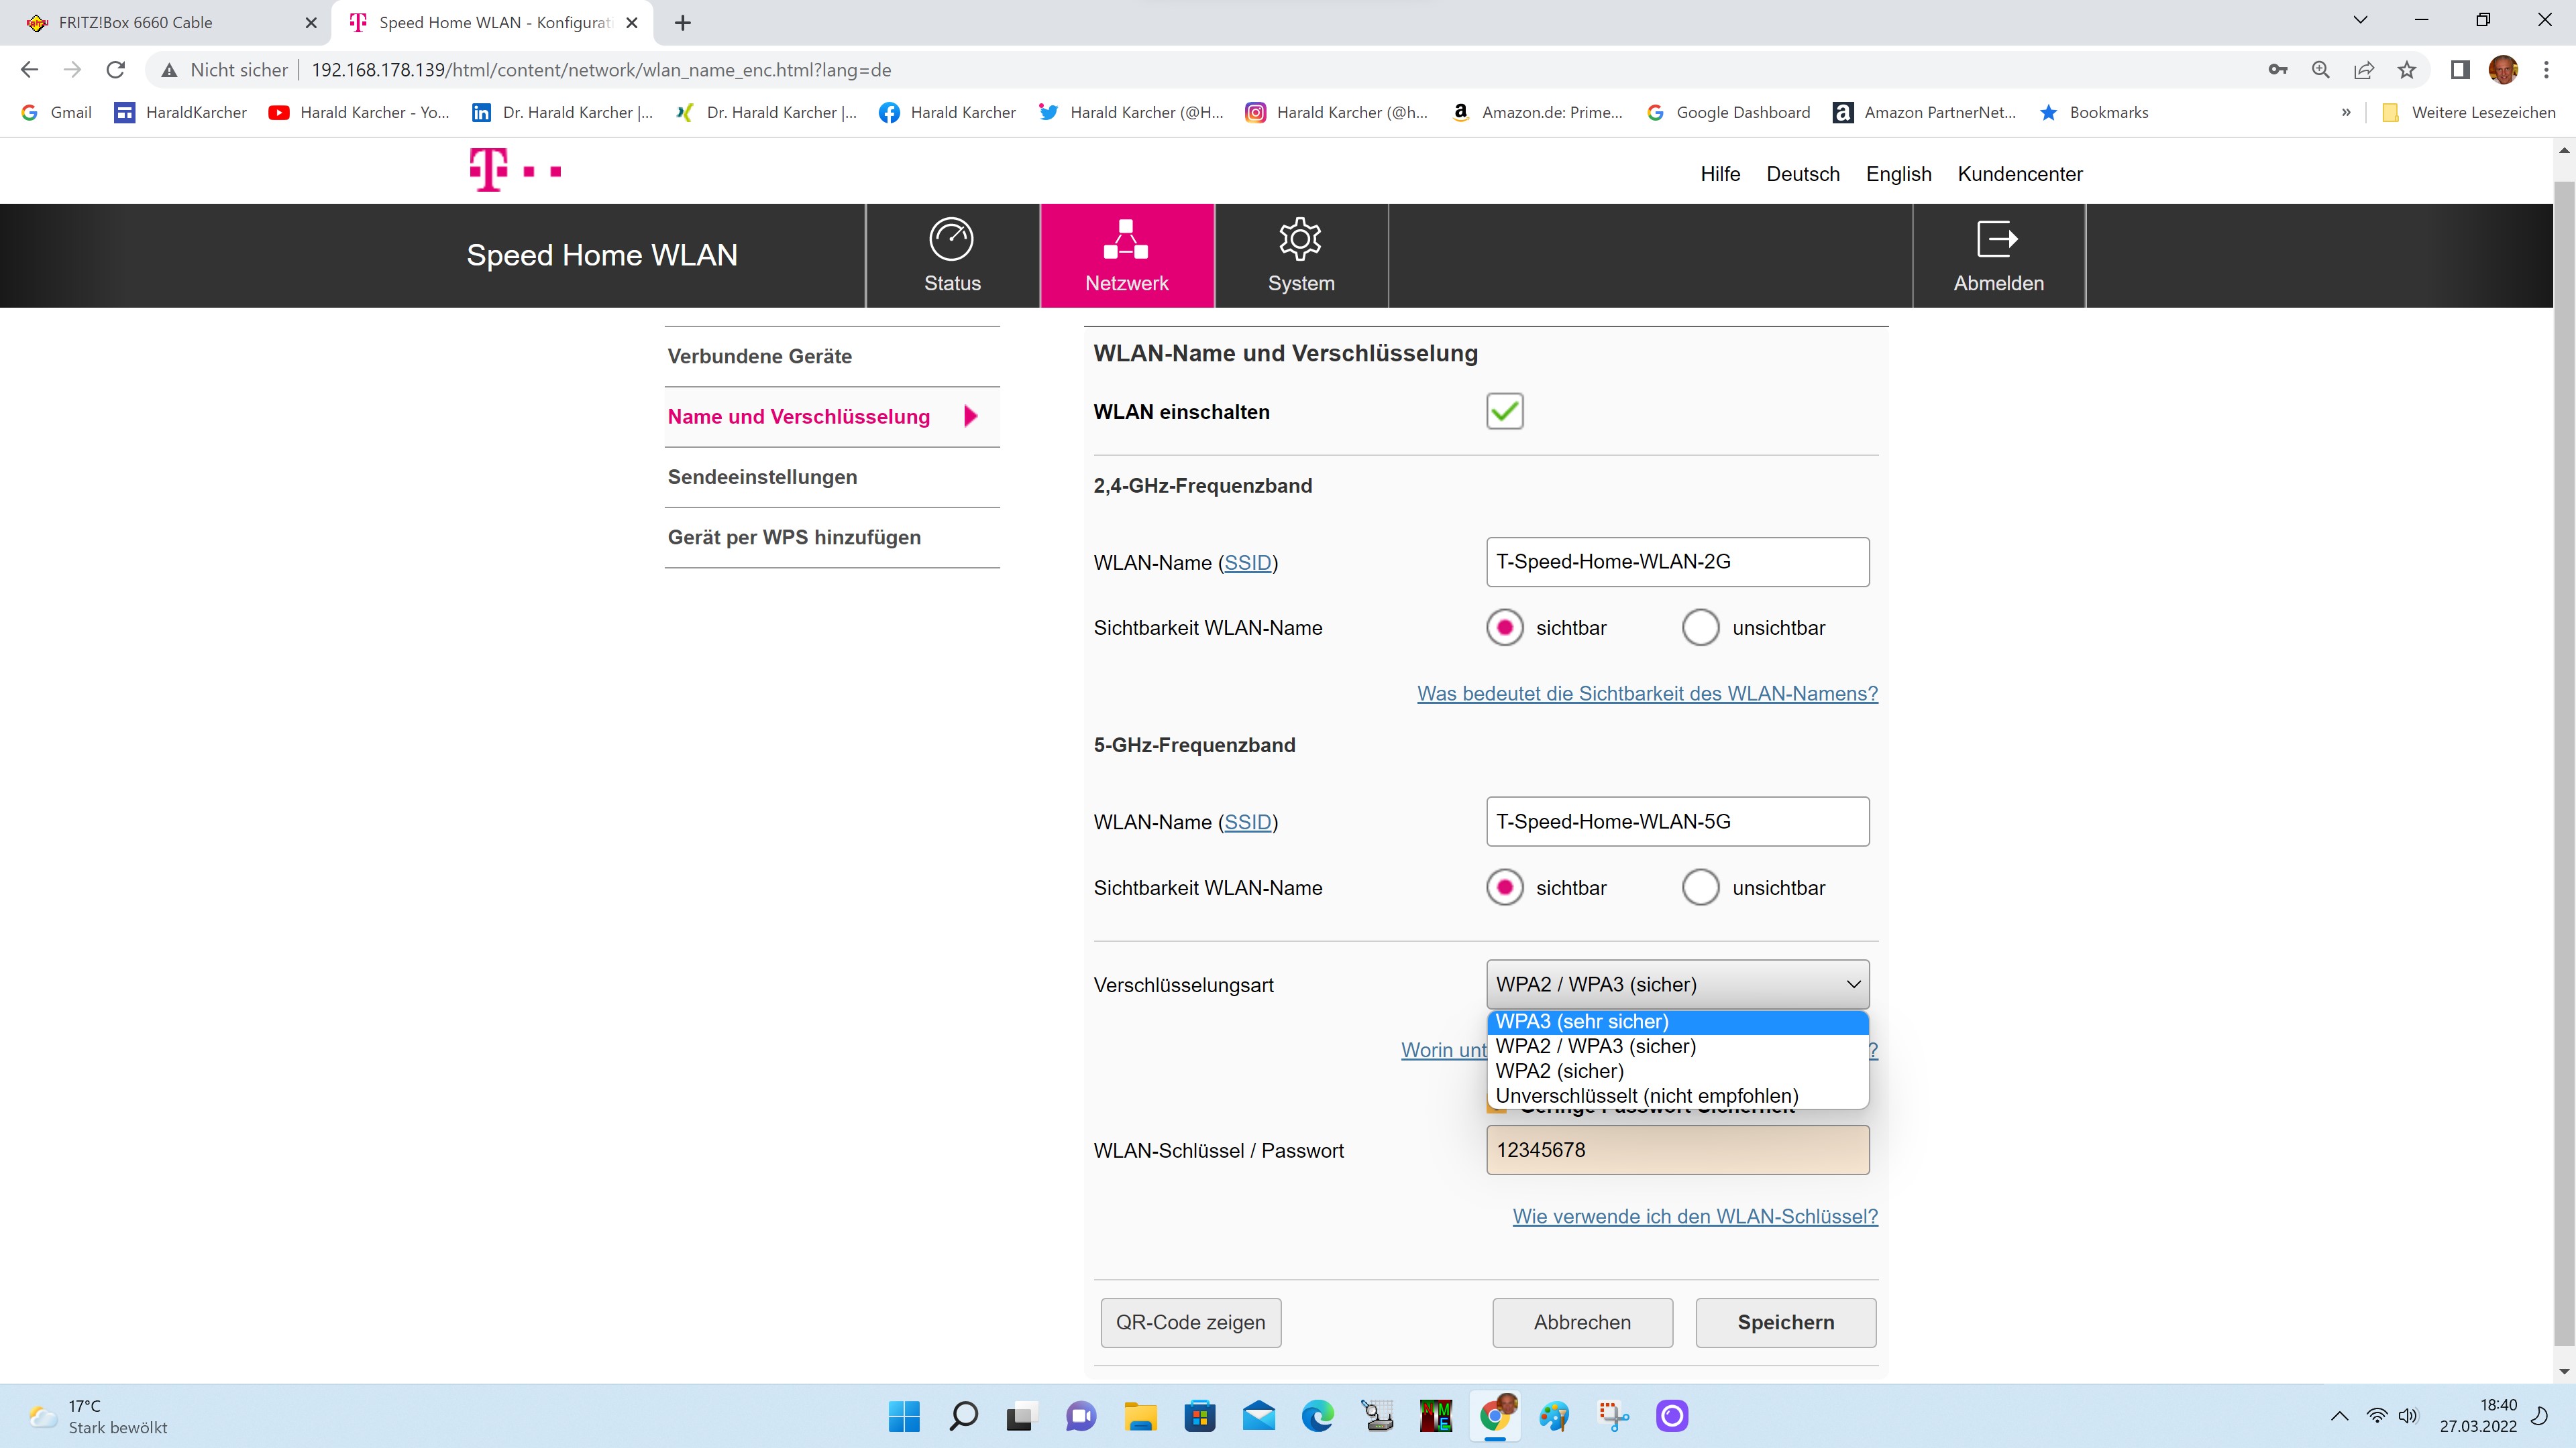
Task: Click the WLAN-Schlüssel password field
Action: point(1676,1150)
